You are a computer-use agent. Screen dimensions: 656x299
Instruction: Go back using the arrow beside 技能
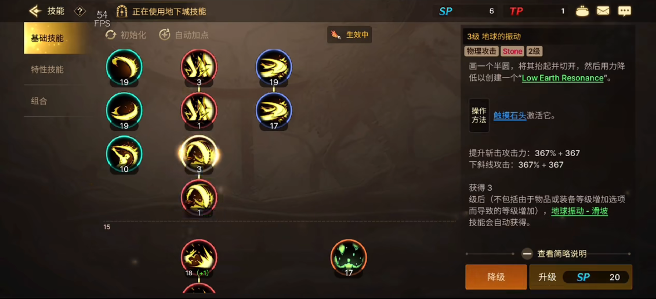(35, 11)
